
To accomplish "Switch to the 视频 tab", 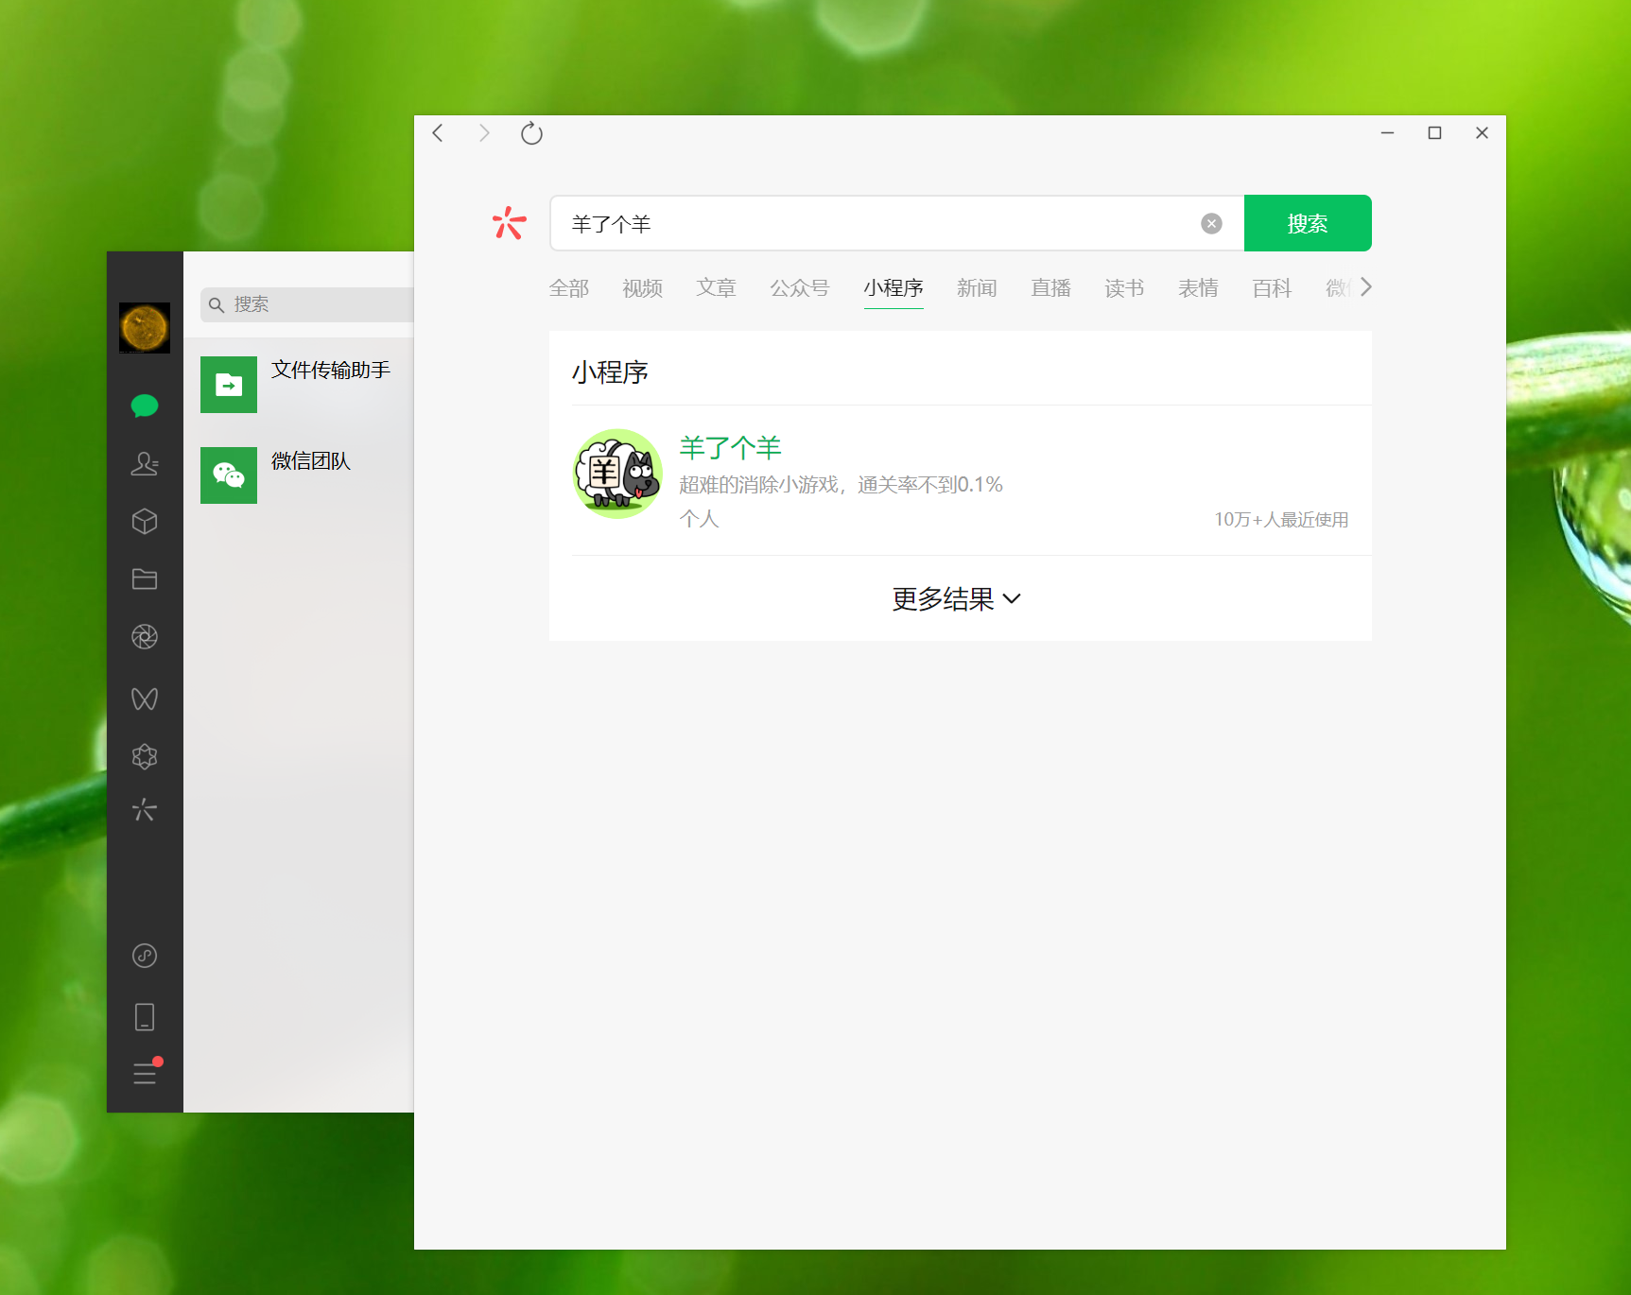I will [642, 288].
